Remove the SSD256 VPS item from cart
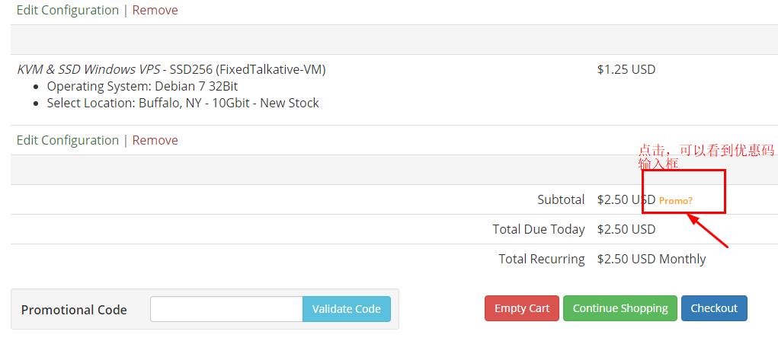This screenshot has width=778, height=341. pos(155,140)
